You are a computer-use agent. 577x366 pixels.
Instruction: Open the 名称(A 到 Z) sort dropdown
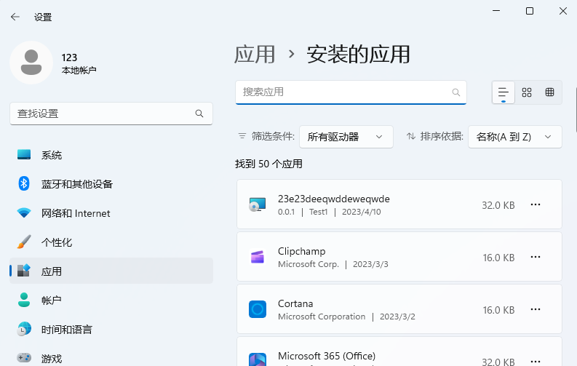[515, 137]
